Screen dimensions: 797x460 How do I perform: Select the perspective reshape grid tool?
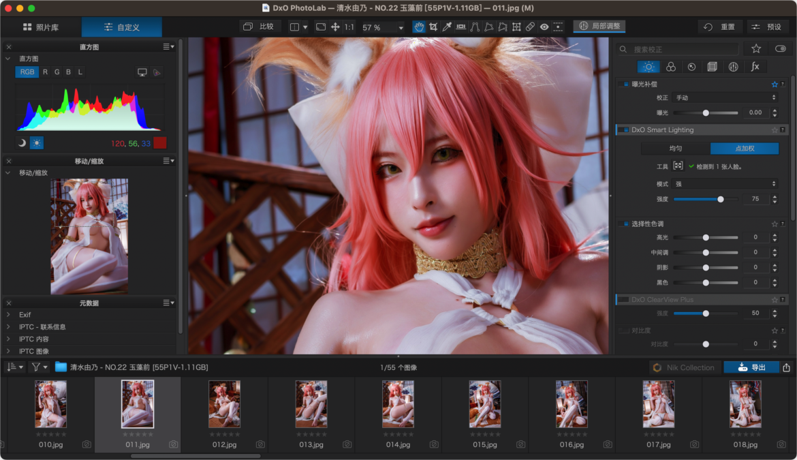516,27
